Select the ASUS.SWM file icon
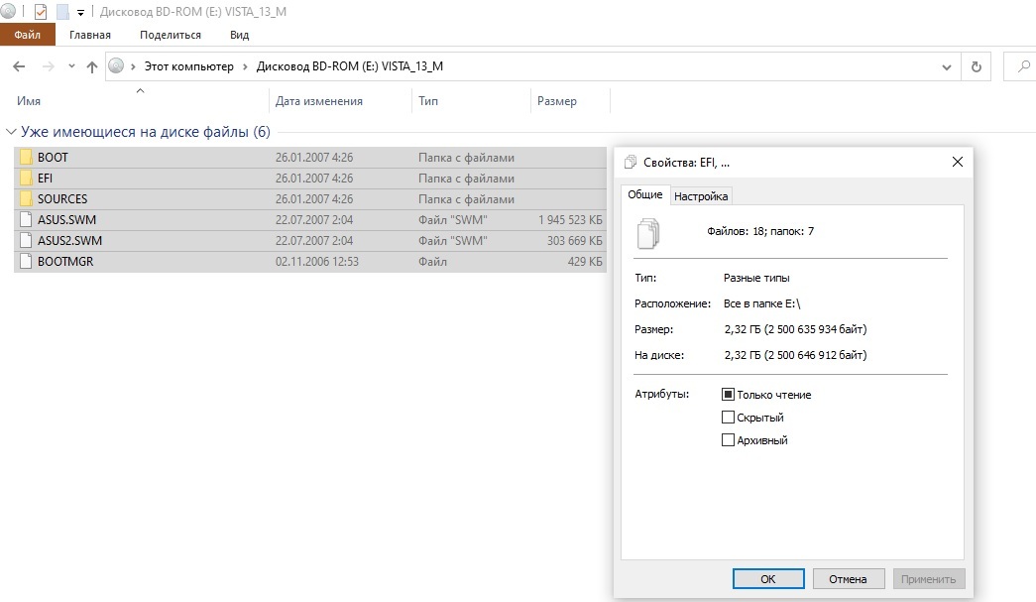The width and height of the screenshot is (1036, 602). (x=26, y=219)
